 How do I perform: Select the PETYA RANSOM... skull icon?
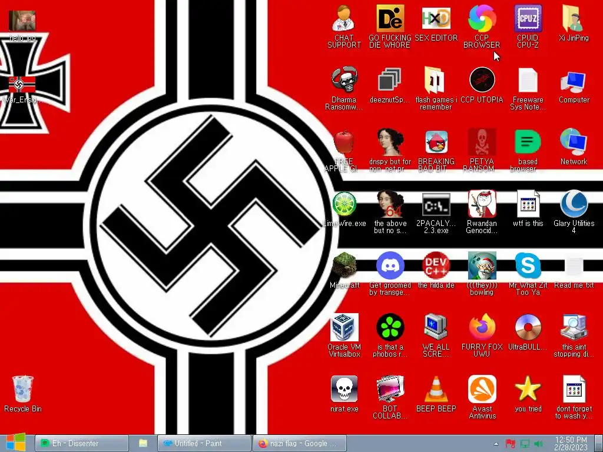(482, 142)
